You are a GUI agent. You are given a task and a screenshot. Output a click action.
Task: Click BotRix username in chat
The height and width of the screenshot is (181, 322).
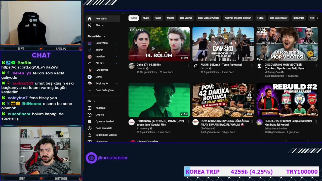[24, 63]
